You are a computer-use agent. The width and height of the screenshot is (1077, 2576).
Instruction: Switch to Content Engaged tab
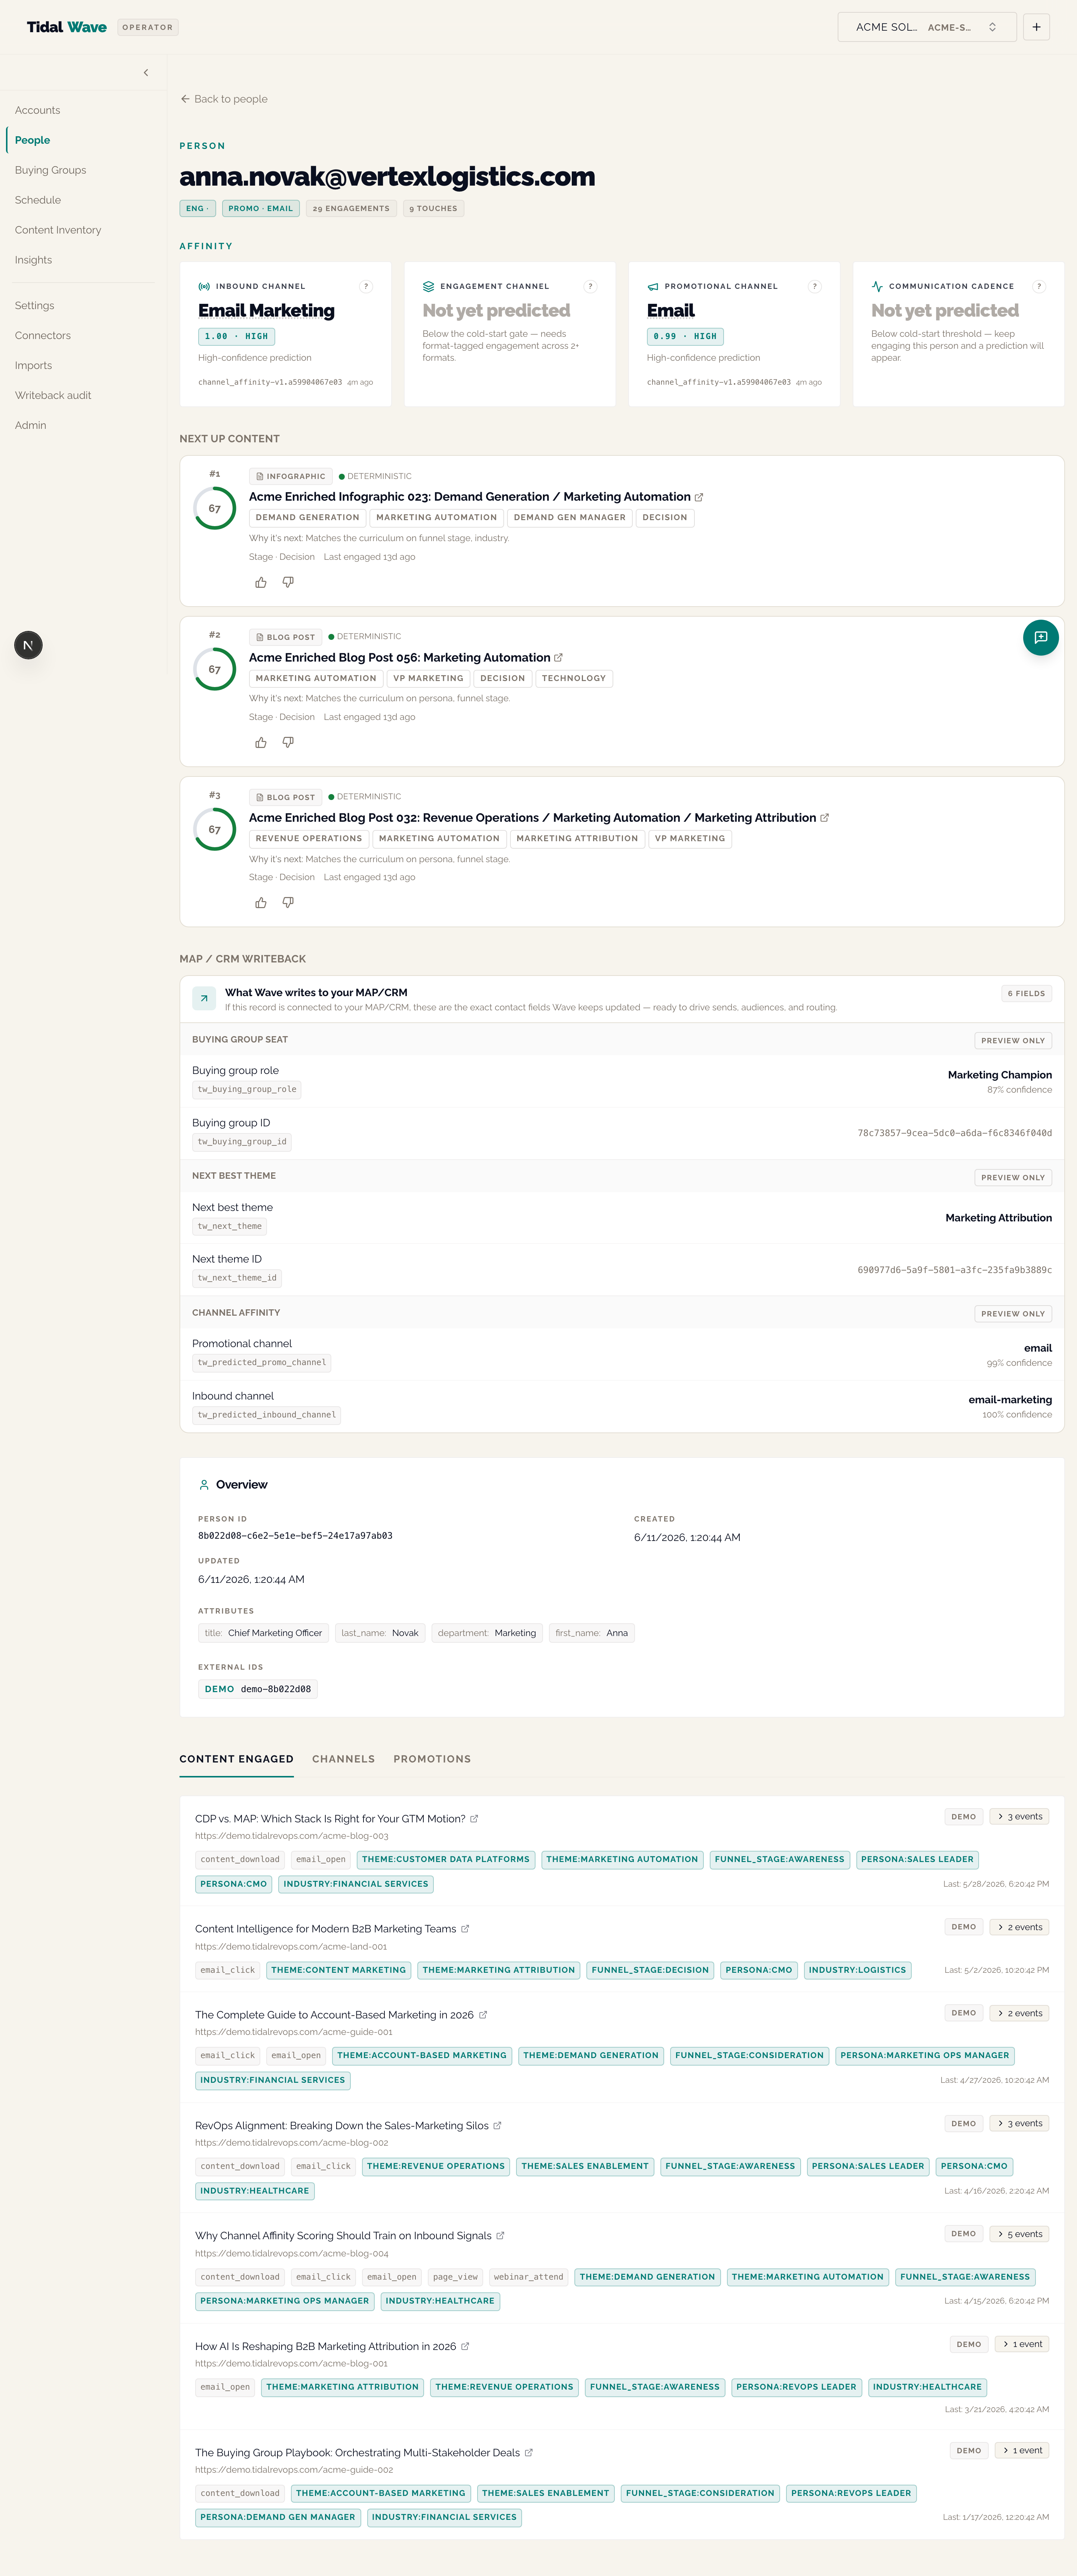tap(237, 1759)
